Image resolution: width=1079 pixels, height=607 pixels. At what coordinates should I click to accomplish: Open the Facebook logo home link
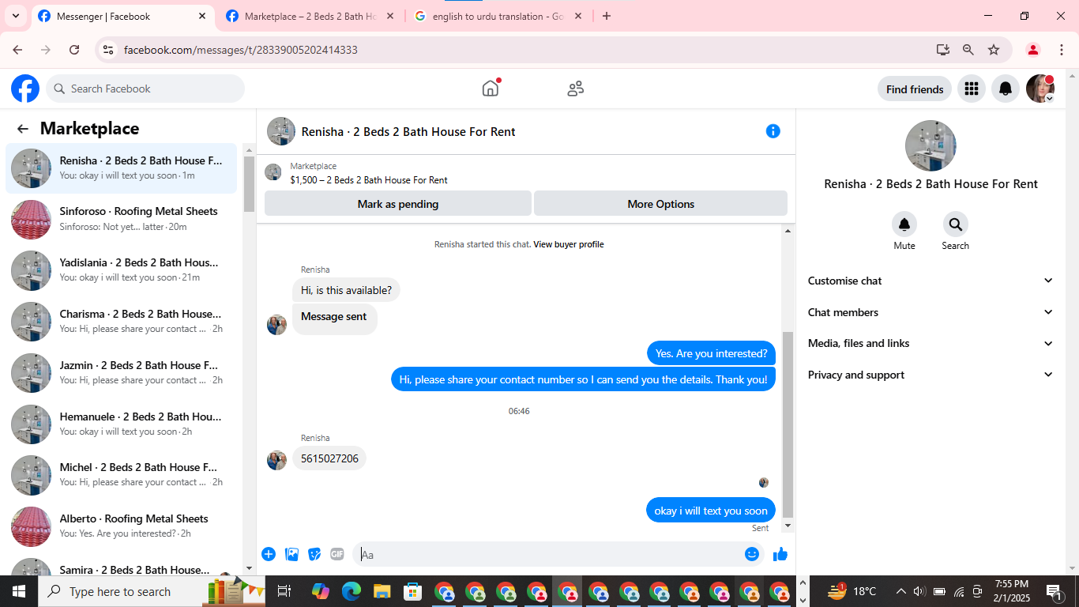coord(25,89)
